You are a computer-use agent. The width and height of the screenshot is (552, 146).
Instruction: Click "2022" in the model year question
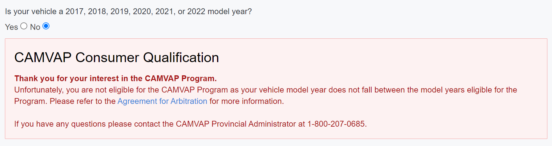tap(196, 11)
